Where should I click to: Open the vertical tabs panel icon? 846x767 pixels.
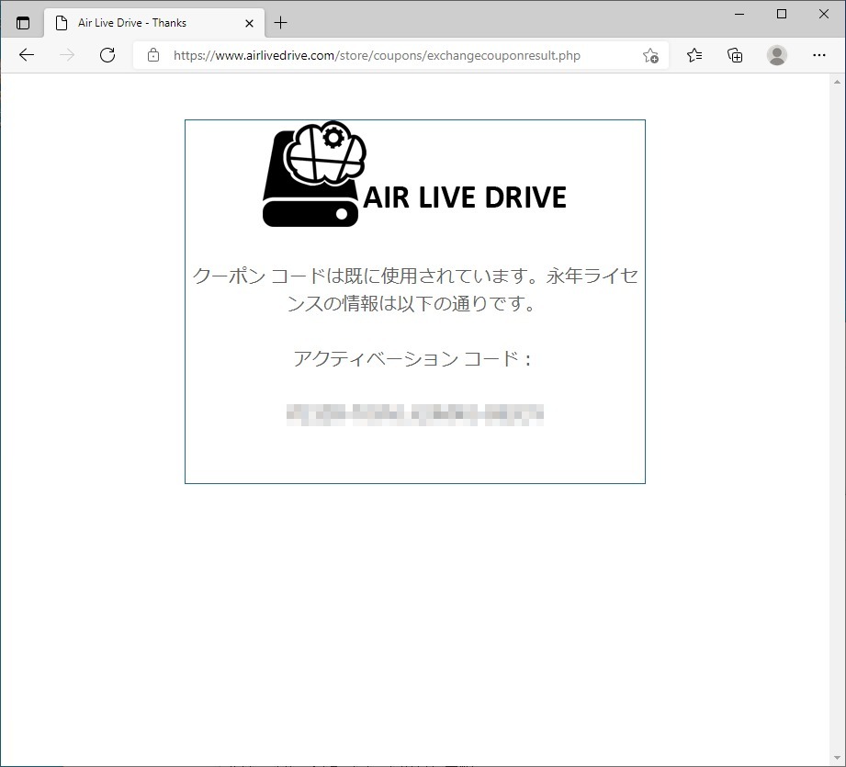point(23,23)
